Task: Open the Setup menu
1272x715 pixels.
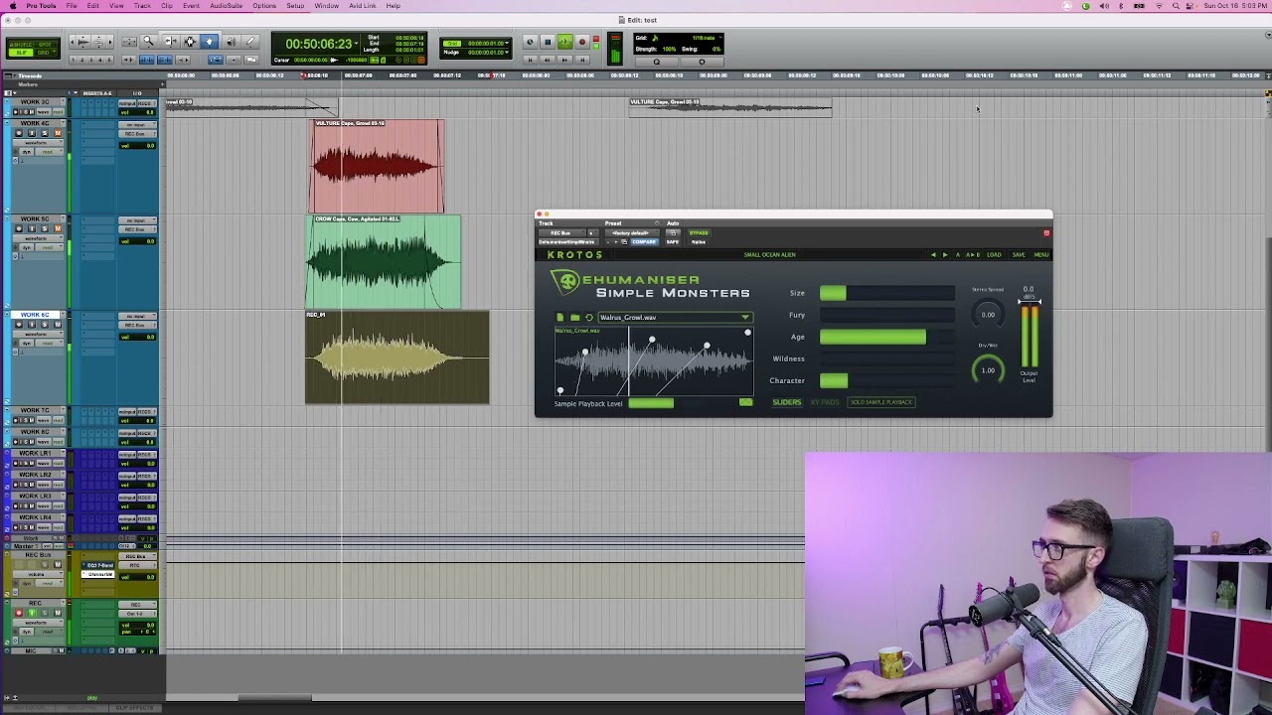Action: coord(295,6)
